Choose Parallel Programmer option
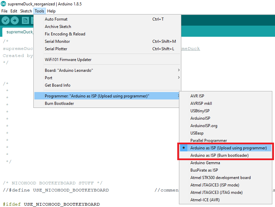Screen dimensions: 275x207 pos(225,140)
